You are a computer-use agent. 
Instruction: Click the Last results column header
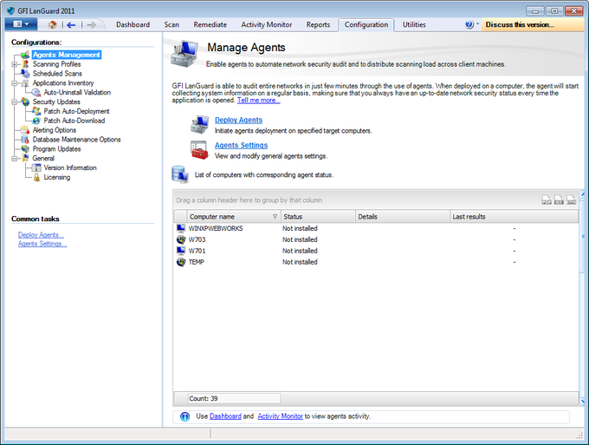(514, 217)
